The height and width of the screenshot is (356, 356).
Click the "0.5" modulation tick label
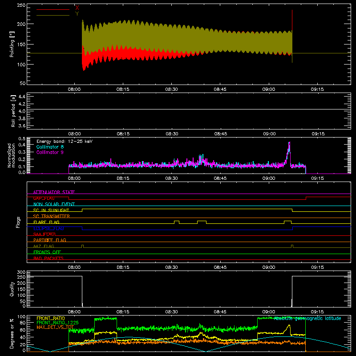pos(22,138)
